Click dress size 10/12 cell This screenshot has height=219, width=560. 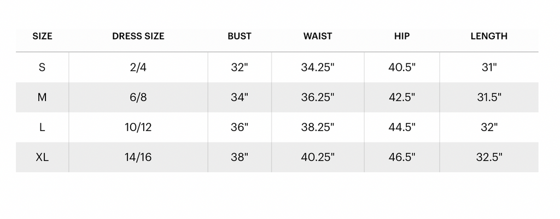point(138,128)
